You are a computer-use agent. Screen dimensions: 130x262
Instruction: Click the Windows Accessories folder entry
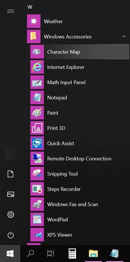pyautogui.click(x=78, y=36)
